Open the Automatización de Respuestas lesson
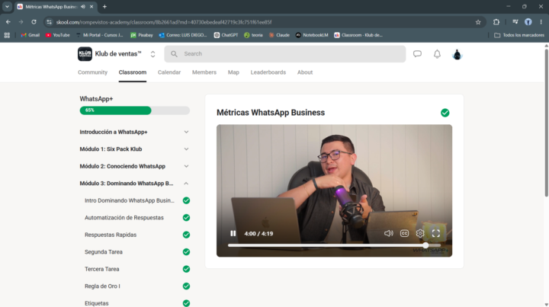 coord(124,217)
